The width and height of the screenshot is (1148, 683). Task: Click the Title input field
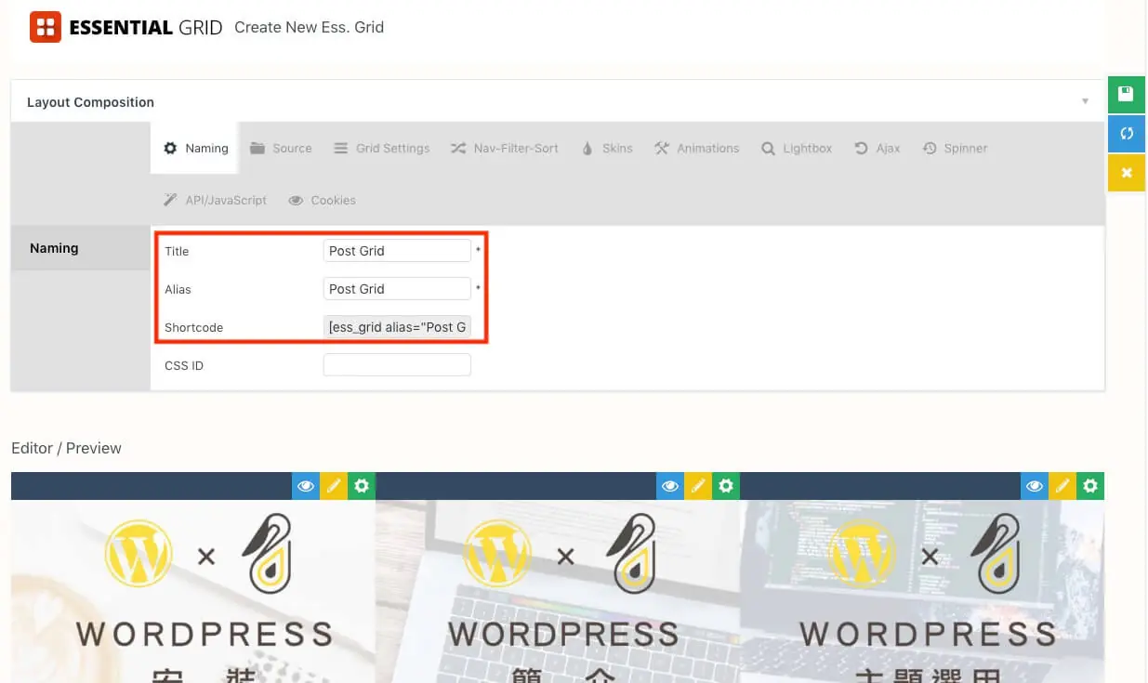click(397, 251)
